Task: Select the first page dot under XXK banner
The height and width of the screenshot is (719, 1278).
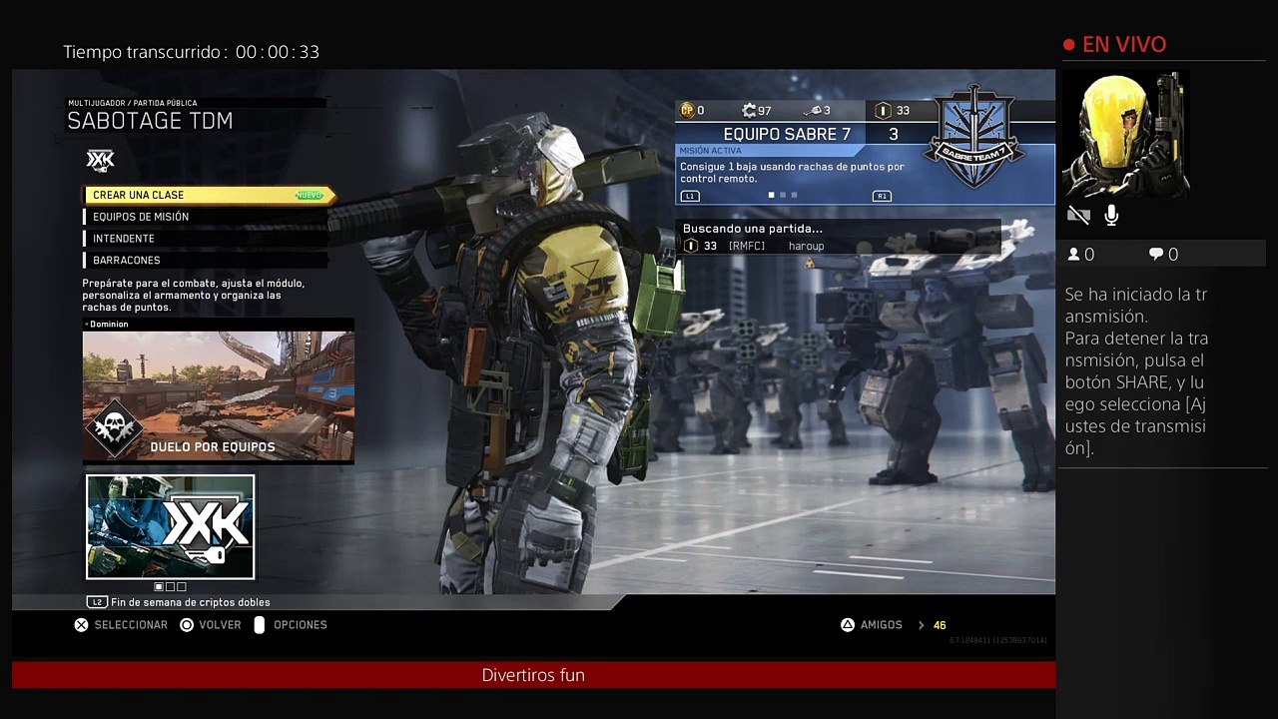Action: [x=159, y=587]
